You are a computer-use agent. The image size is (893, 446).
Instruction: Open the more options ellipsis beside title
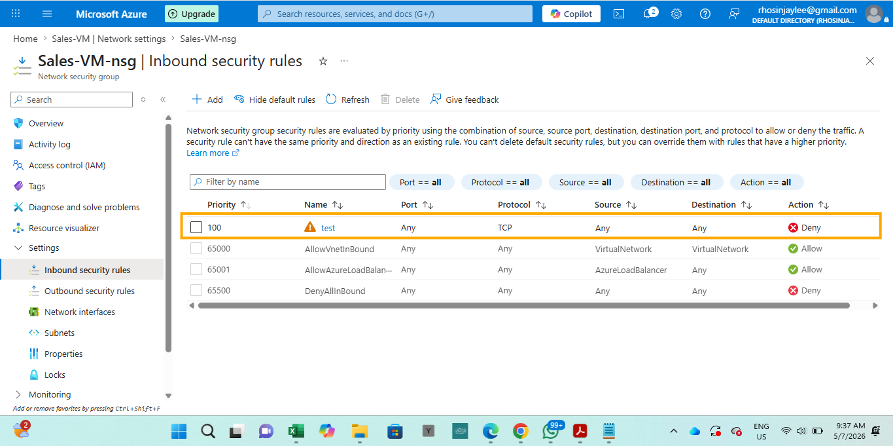click(x=344, y=61)
